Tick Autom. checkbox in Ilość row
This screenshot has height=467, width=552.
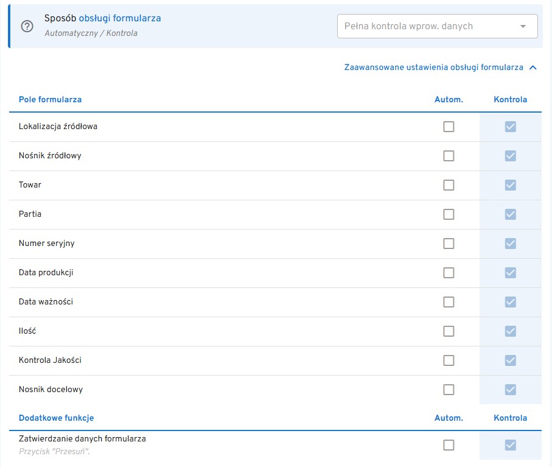click(x=449, y=331)
